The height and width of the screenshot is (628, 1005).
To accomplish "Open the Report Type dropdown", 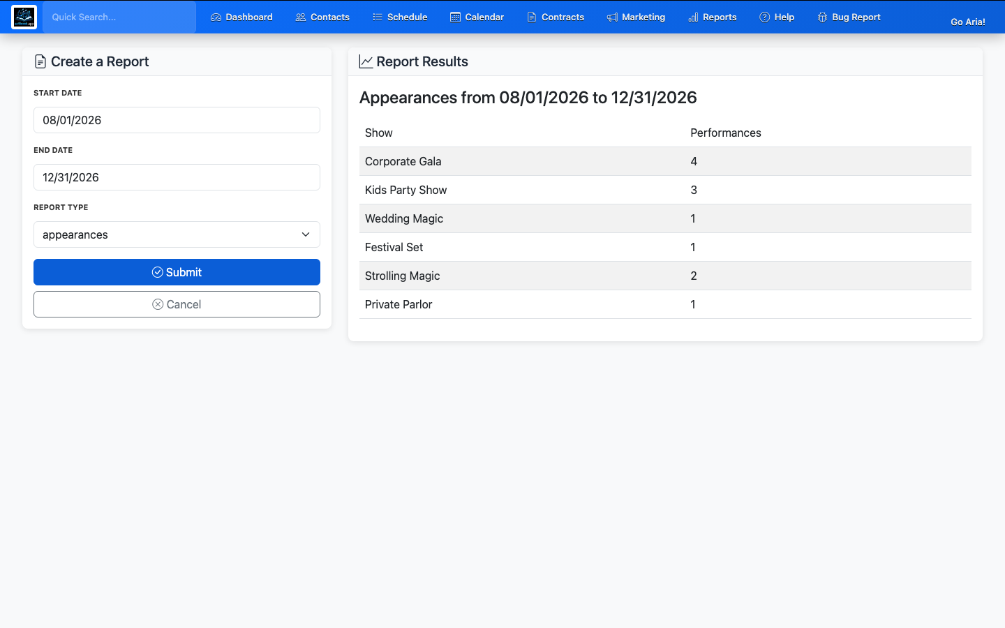I will (x=177, y=234).
